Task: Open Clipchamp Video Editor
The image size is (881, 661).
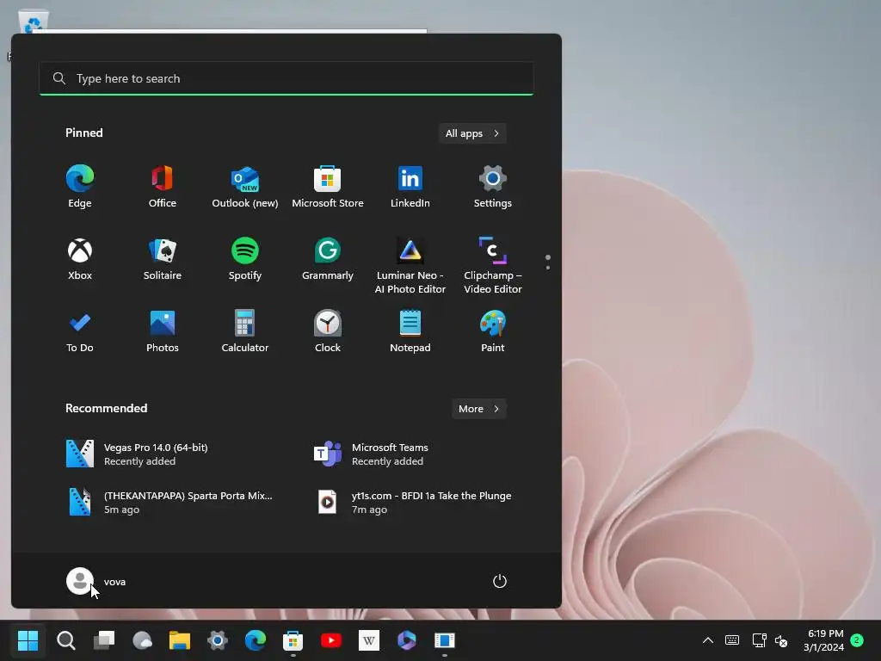Action: tap(493, 266)
